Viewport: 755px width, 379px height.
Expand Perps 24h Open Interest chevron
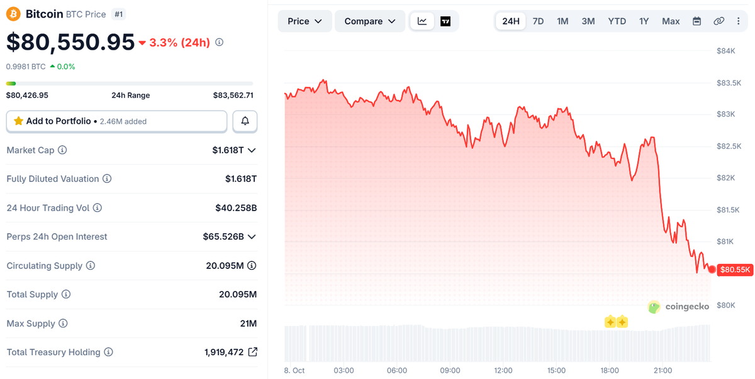coord(252,237)
